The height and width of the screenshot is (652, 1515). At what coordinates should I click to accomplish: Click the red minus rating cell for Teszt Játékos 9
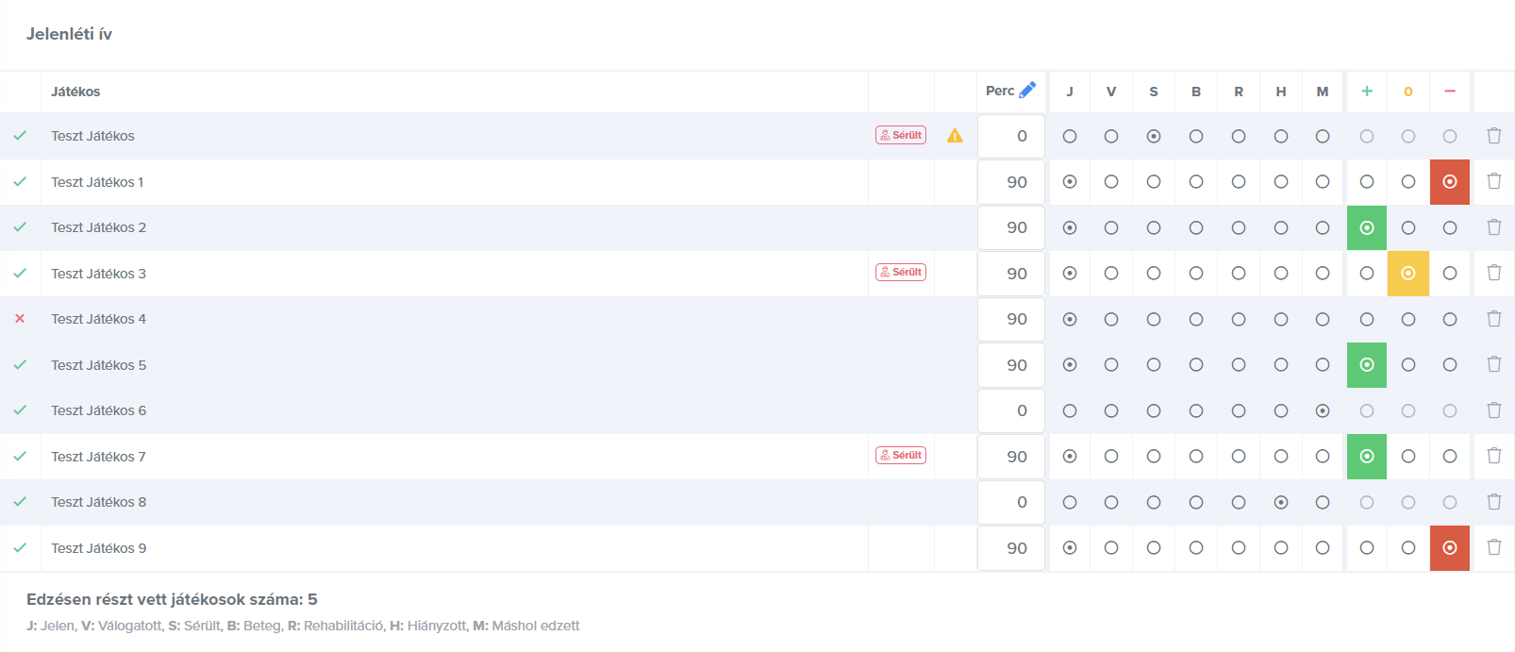(x=1450, y=547)
